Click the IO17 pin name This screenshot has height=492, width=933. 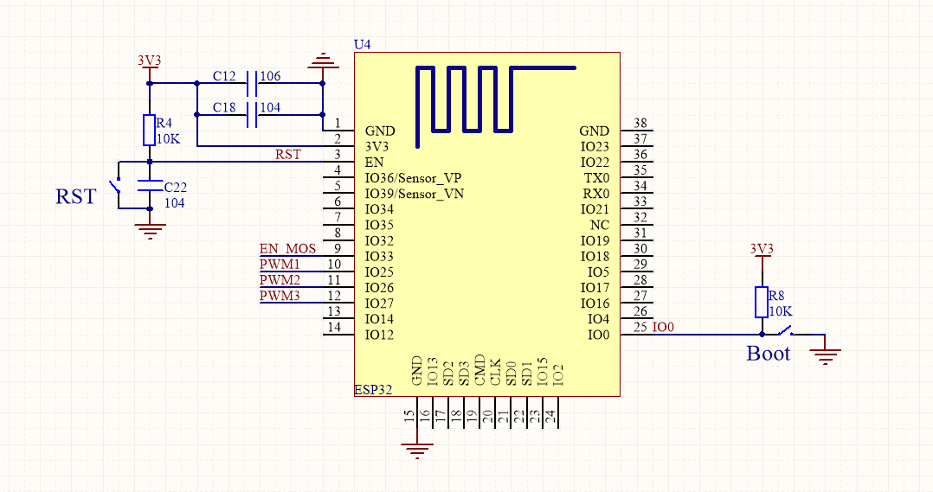[595, 288]
